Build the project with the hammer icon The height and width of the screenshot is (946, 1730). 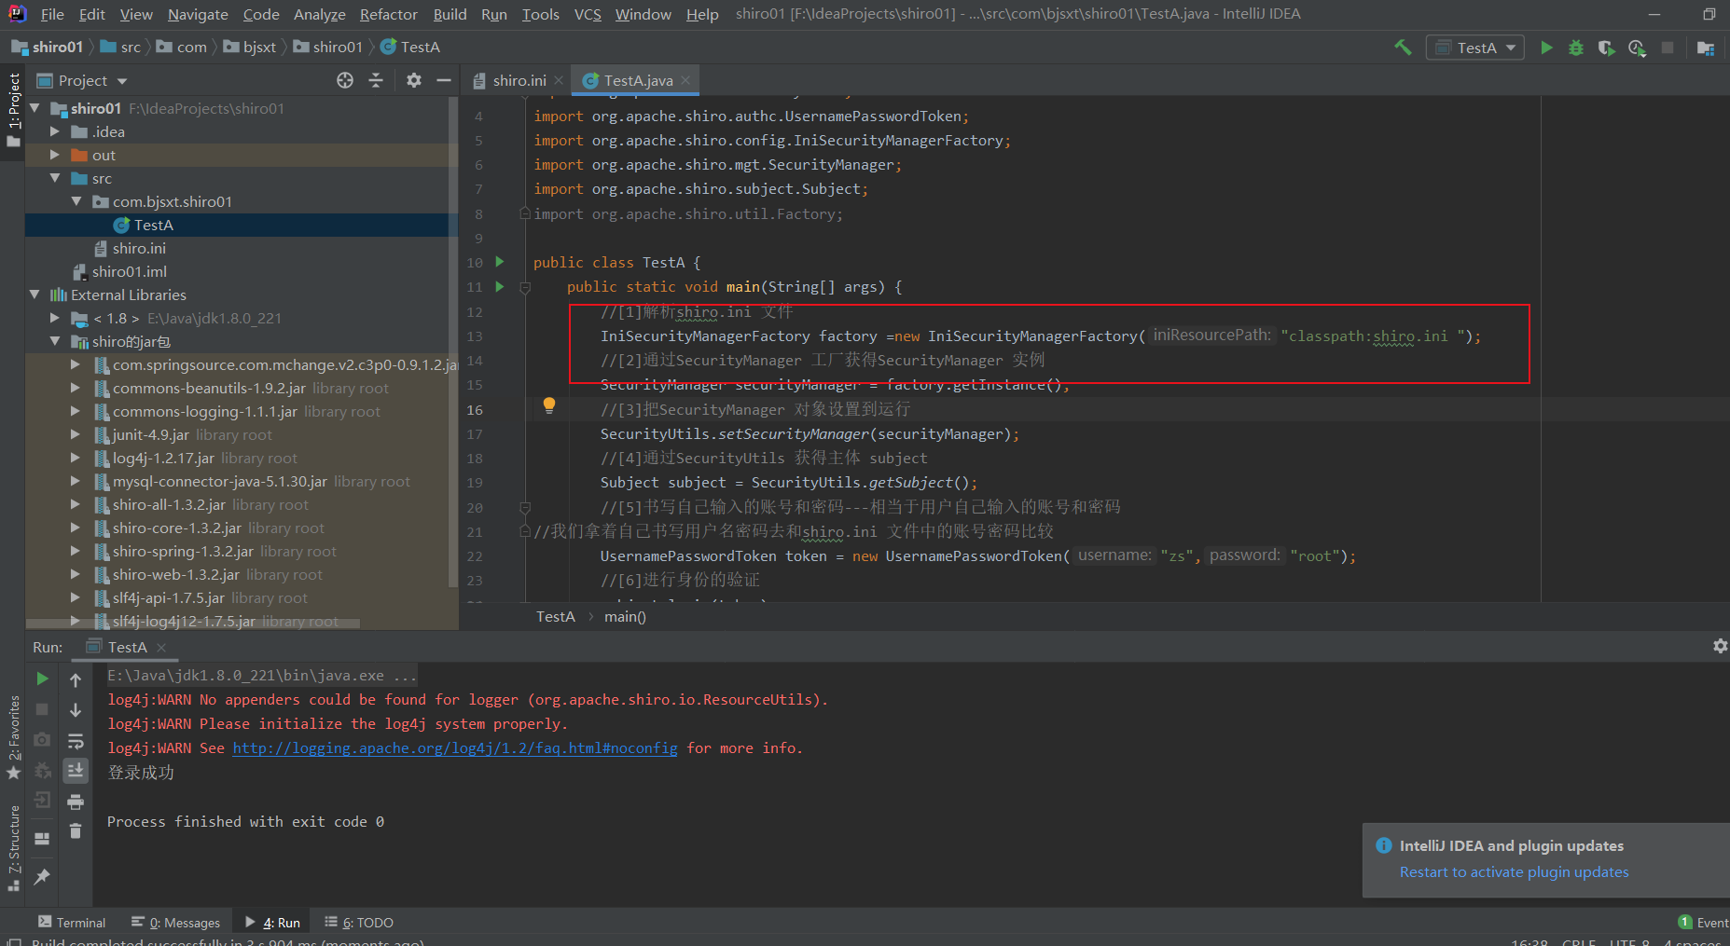(x=1403, y=48)
